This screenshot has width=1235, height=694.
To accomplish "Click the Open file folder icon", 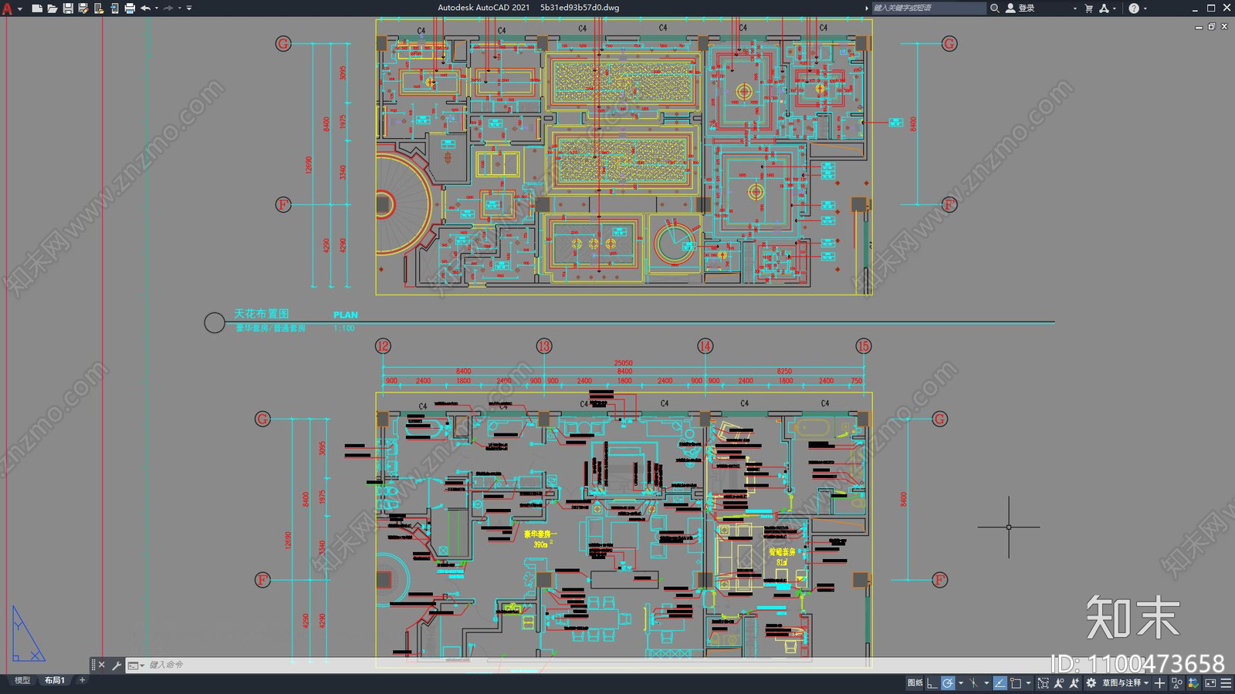I will 52,8.
